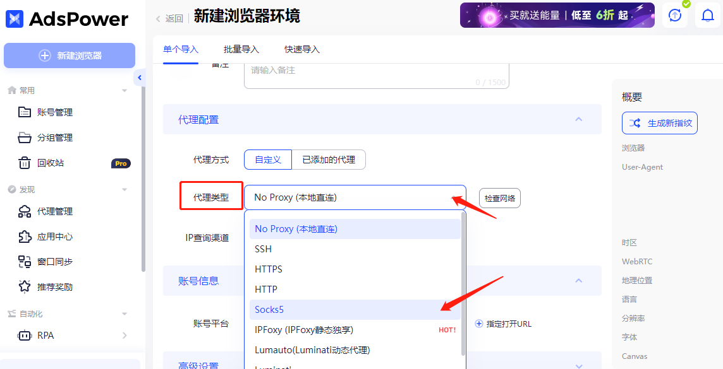Image resolution: width=723 pixels, height=369 pixels.
Task: Click the dropdown list scrollbar
Action: tap(463, 284)
